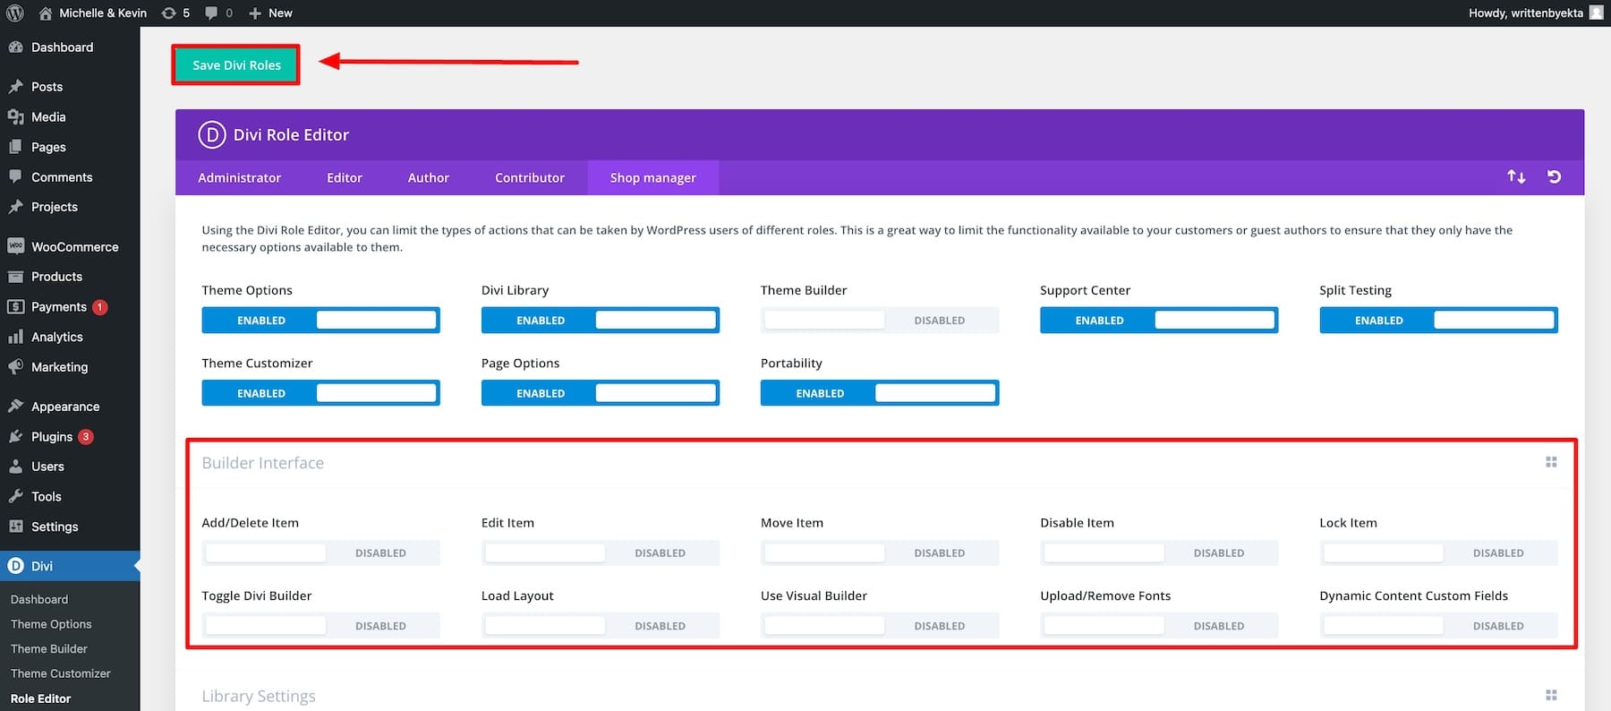Screen dimensions: 1611x711
Task: Enable the Upload/Remove Fonts switch
Action: [1159, 626]
